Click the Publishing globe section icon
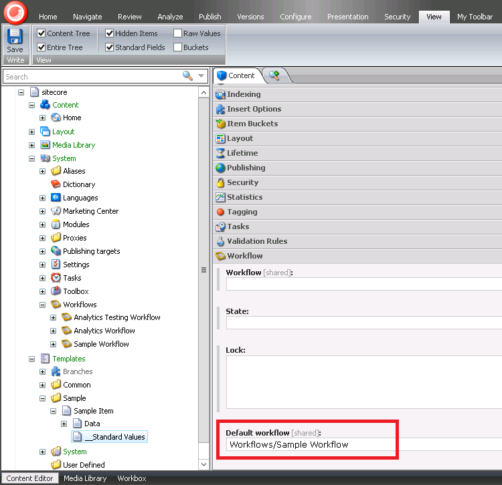The width and height of the screenshot is (502, 485). (220, 168)
